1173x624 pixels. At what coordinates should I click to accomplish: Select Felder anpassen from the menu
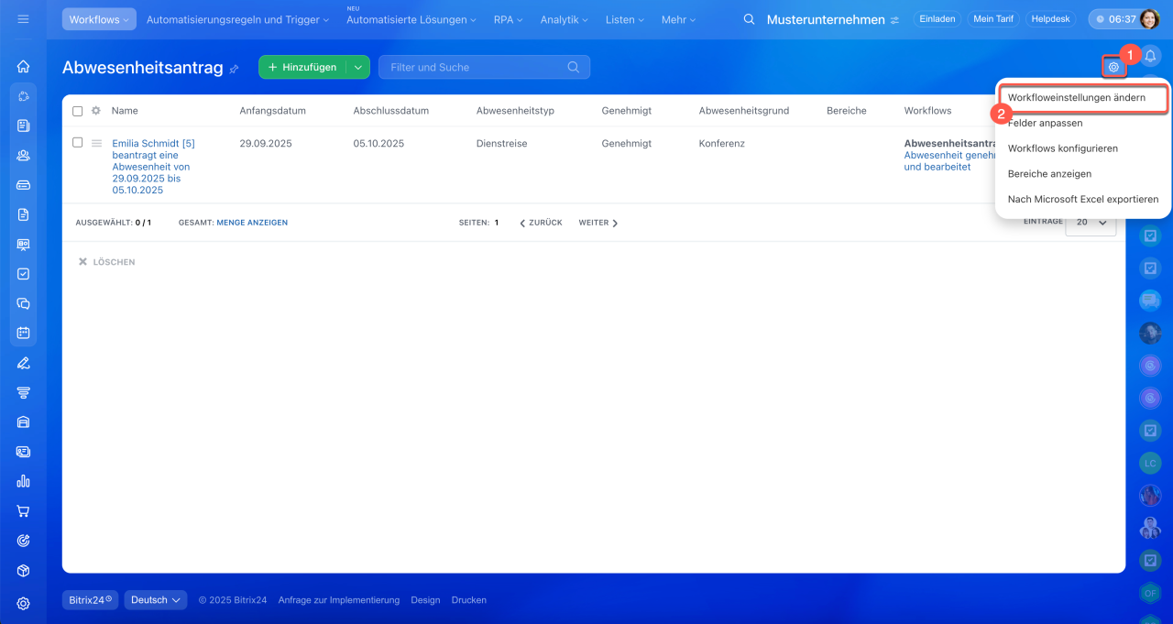tap(1045, 123)
